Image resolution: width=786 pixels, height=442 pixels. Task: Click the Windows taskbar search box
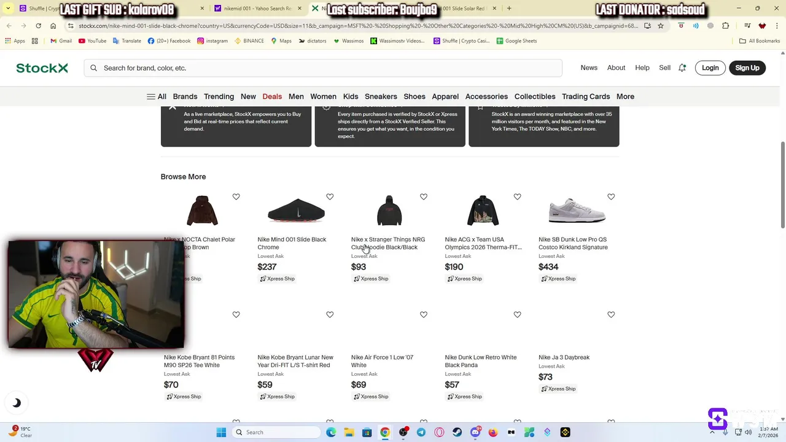[x=276, y=432]
